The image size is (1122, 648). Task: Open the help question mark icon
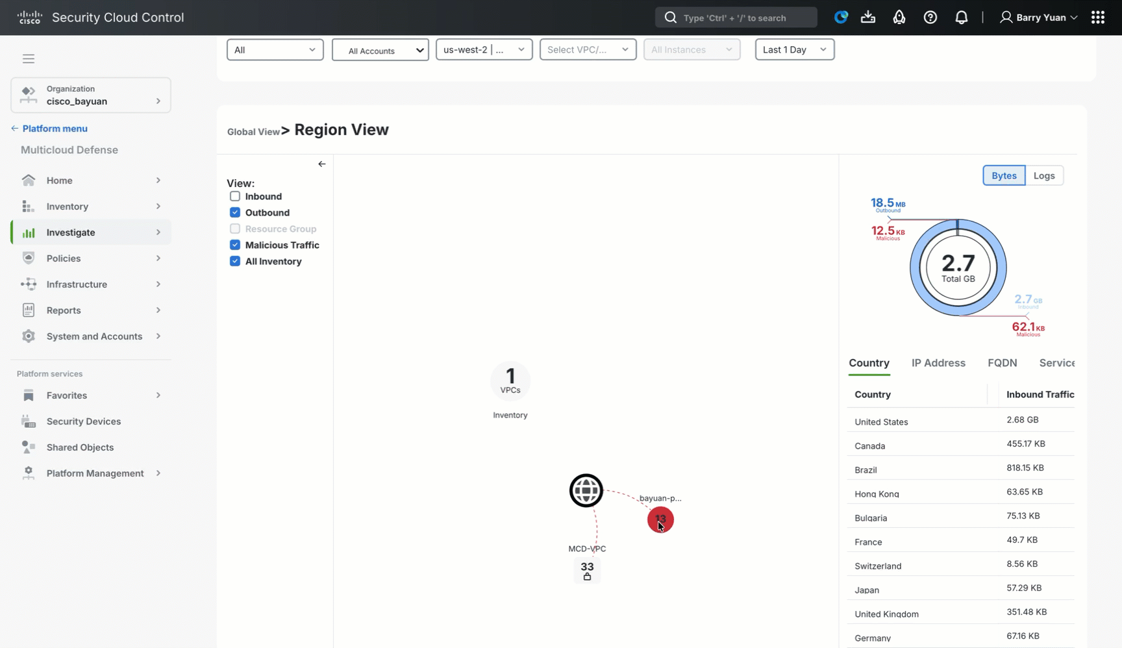(930, 18)
